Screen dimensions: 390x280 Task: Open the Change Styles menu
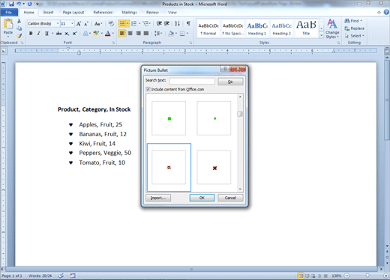tap(332, 28)
